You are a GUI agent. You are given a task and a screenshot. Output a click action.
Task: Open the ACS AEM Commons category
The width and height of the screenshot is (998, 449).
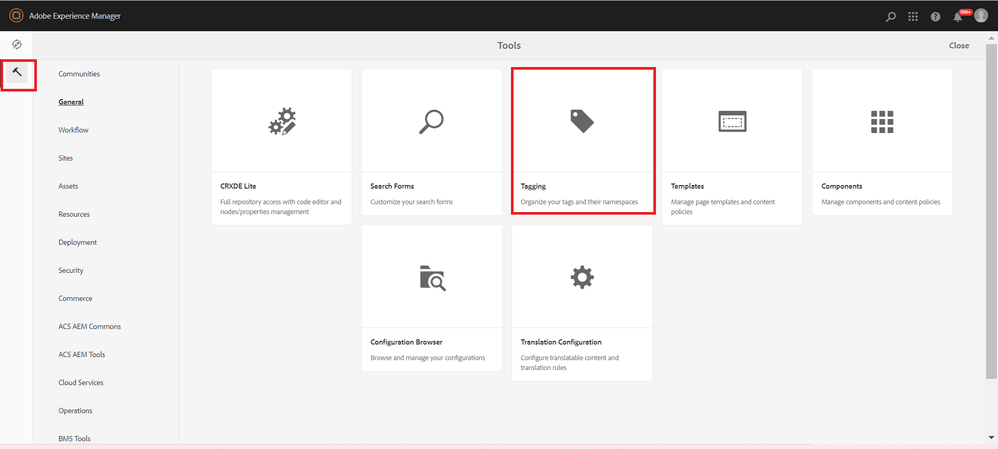(x=89, y=326)
